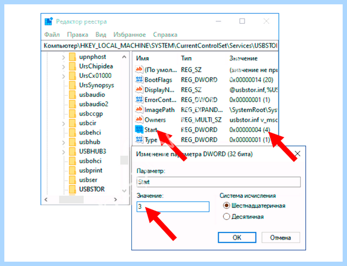Click the REG_MULTI_SZ type cell
The image size is (347, 266).
click(201, 119)
